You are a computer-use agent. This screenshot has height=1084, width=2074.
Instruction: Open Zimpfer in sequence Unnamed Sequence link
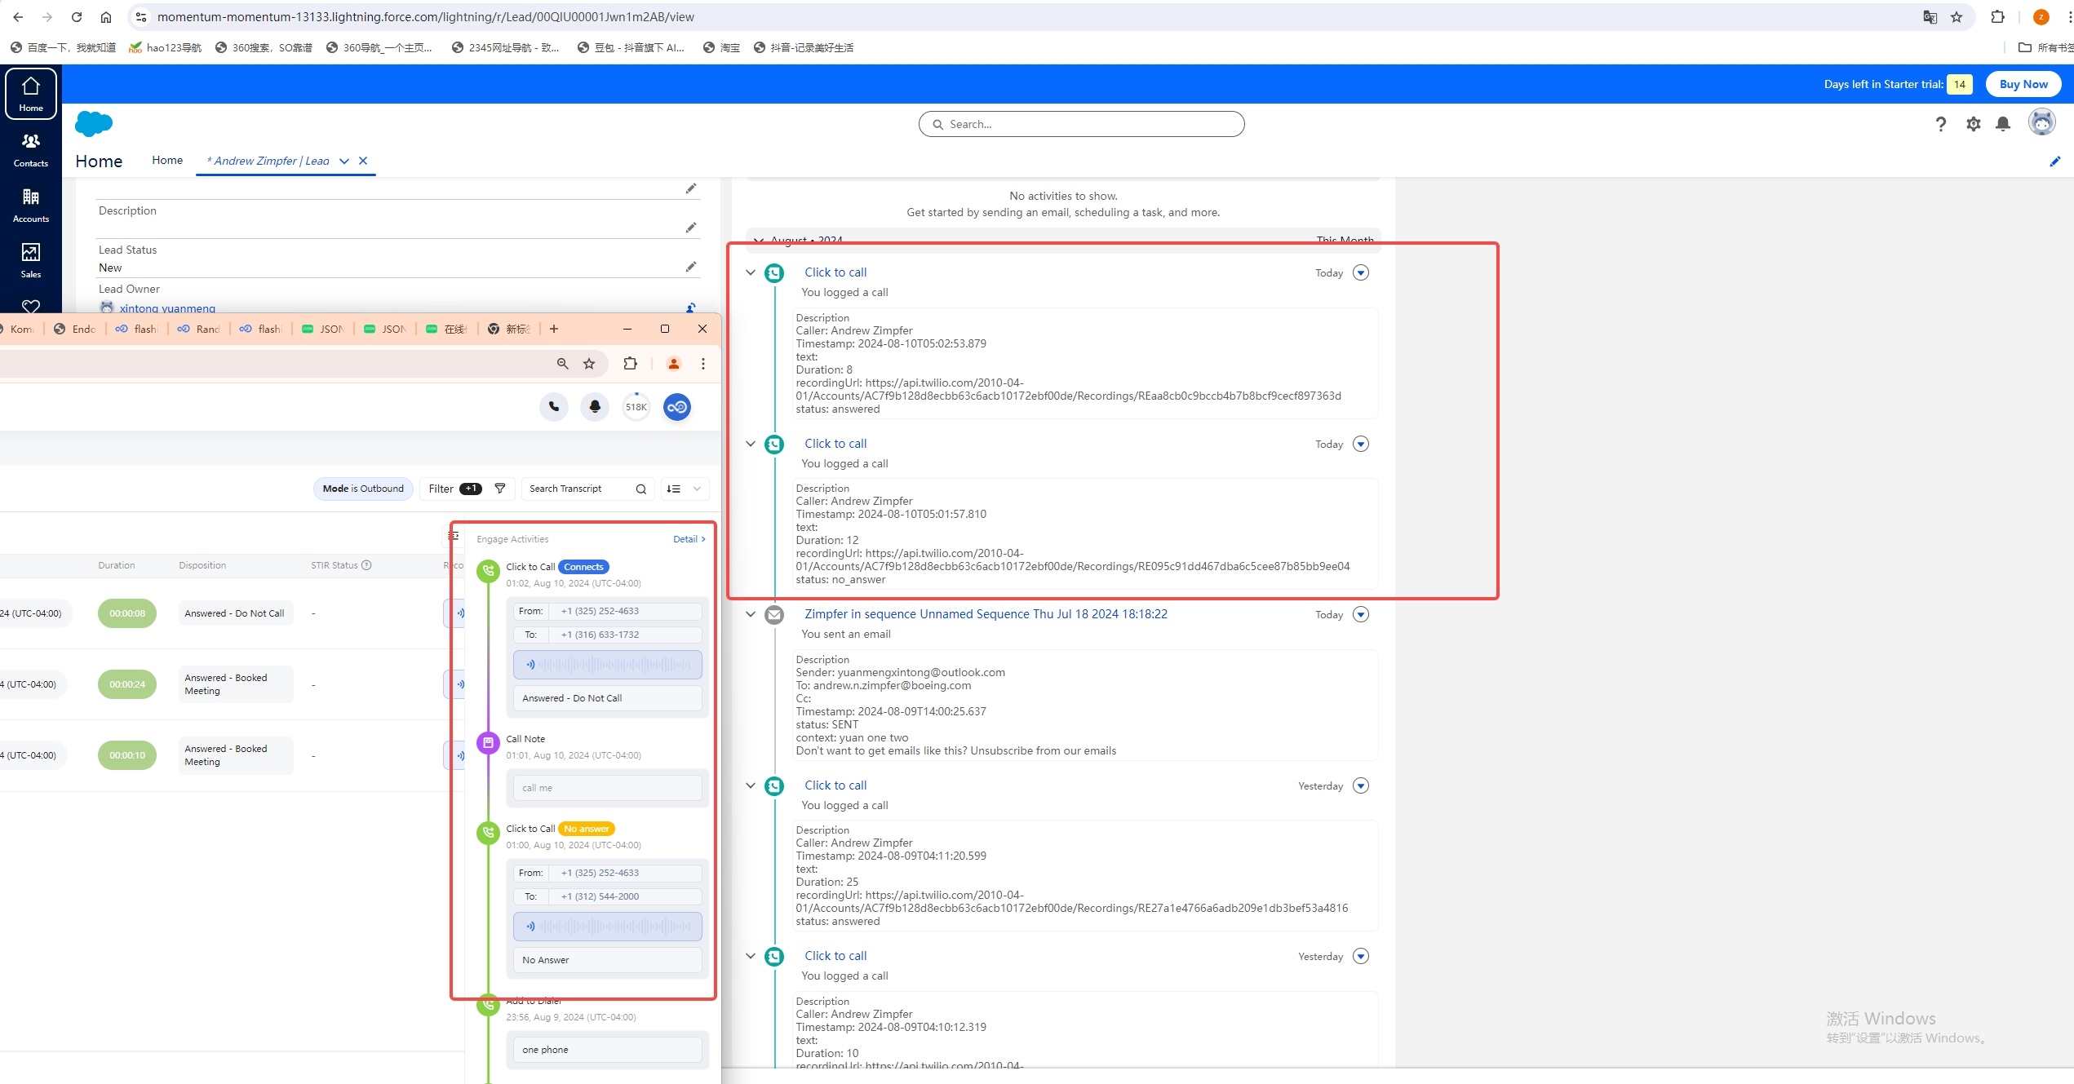(986, 614)
